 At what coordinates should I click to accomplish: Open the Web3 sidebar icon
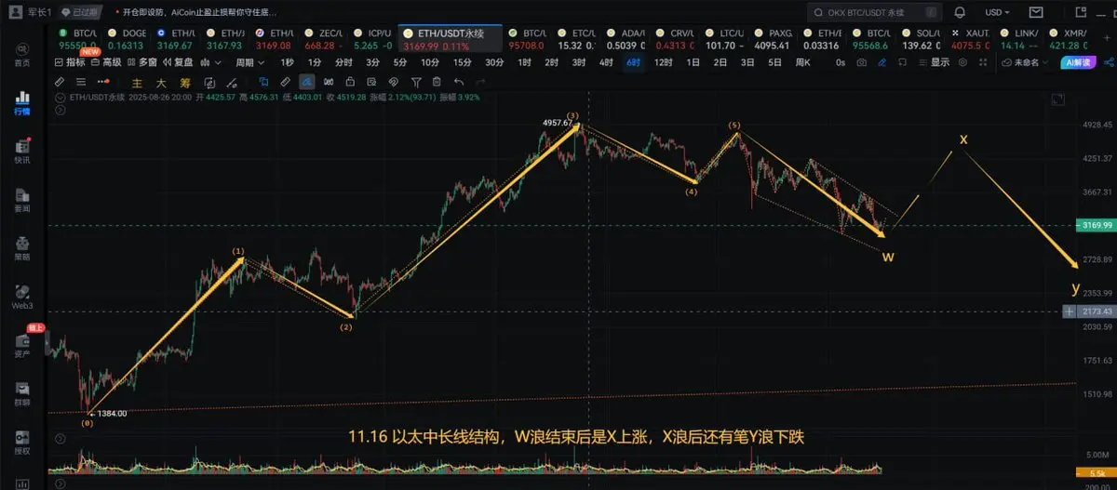(x=21, y=297)
